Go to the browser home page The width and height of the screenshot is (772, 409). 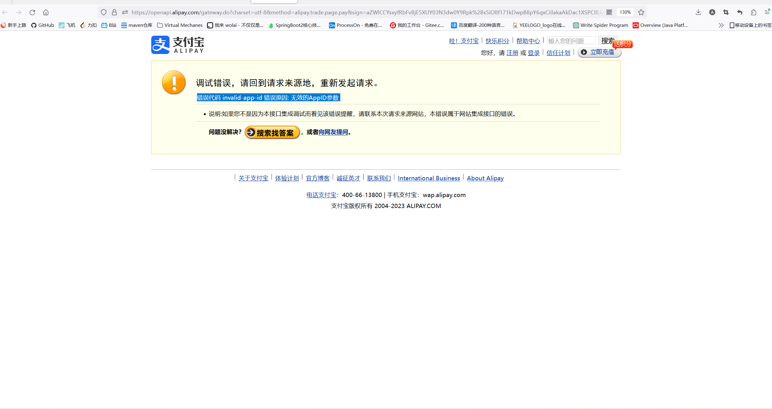(46, 12)
